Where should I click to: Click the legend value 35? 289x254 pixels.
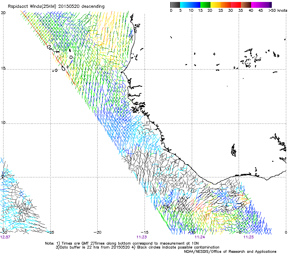[241, 11]
